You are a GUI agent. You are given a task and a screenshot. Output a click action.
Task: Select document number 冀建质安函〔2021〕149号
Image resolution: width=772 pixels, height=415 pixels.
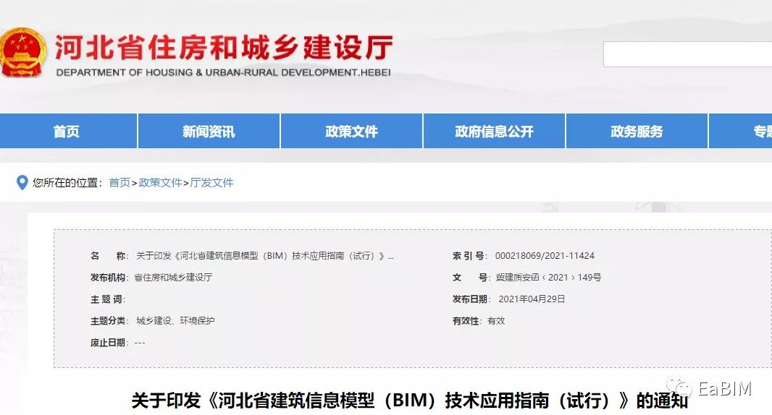(548, 278)
